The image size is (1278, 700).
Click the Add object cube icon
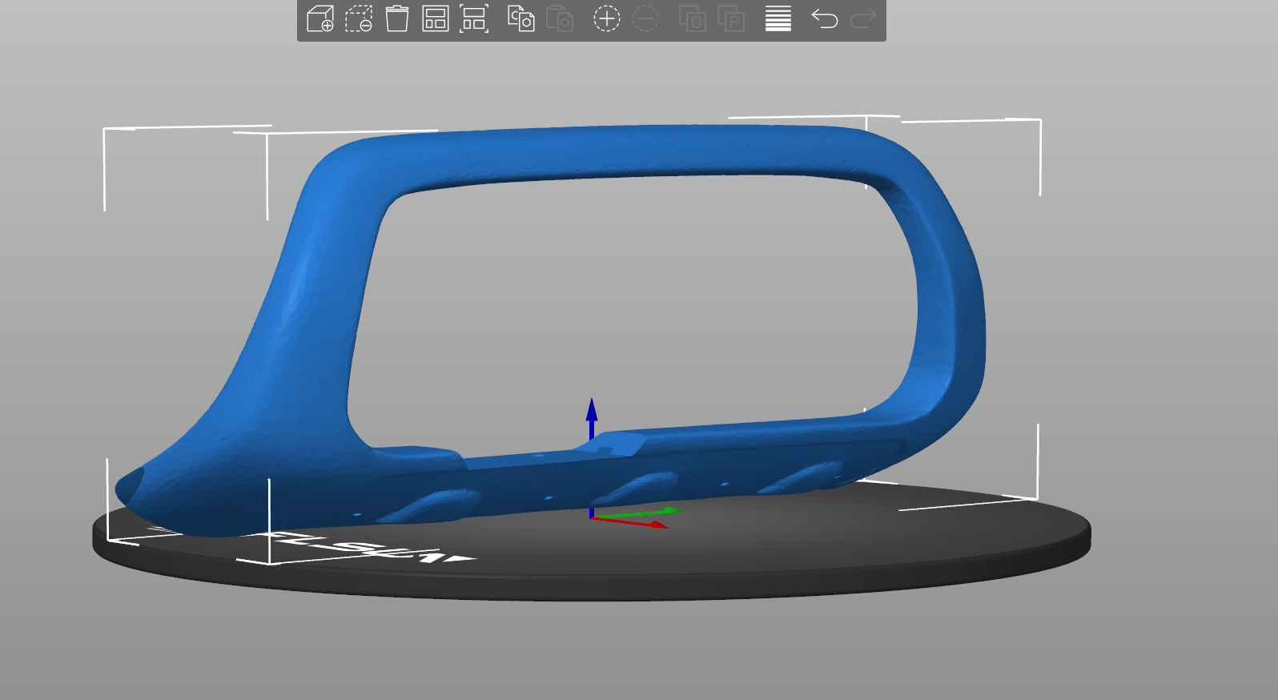tap(320, 18)
